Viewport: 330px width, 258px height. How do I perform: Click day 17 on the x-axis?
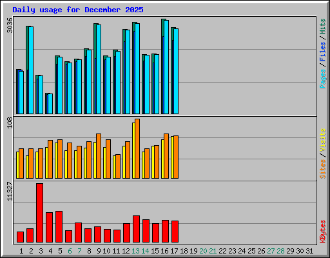pyautogui.click(x=174, y=251)
